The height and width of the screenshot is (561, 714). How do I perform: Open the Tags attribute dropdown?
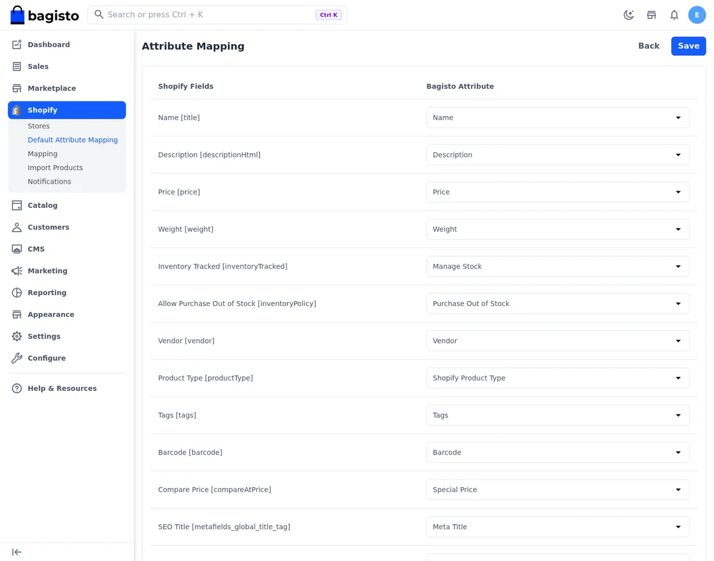[x=558, y=415]
